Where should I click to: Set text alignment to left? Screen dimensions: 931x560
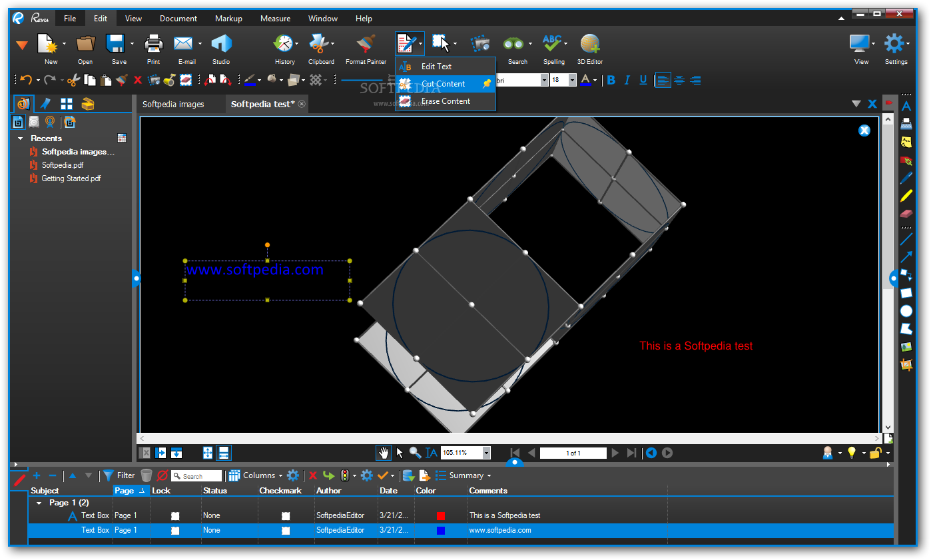tap(663, 80)
